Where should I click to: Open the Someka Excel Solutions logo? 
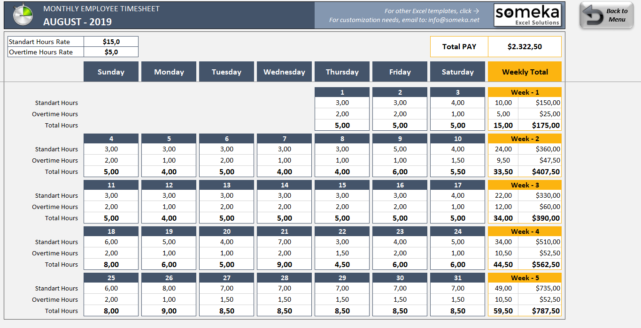(528, 15)
